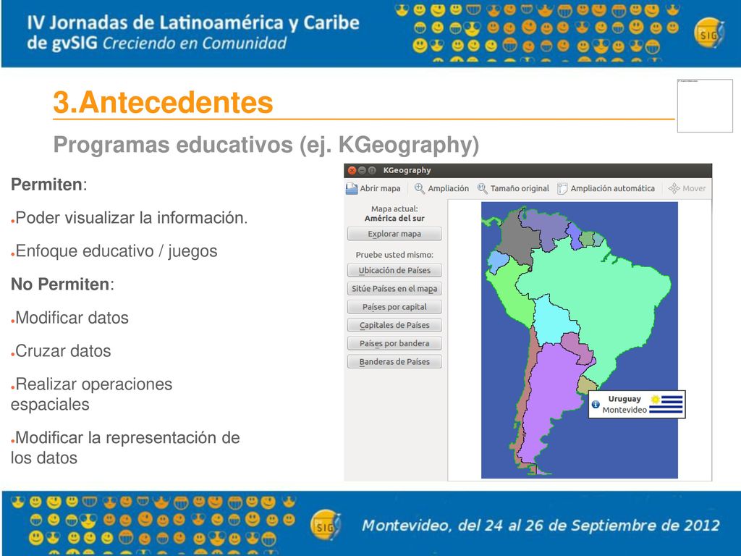Click the footer Montevideo date text
Viewport: 741px width, 556px height.
tap(541, 526)
